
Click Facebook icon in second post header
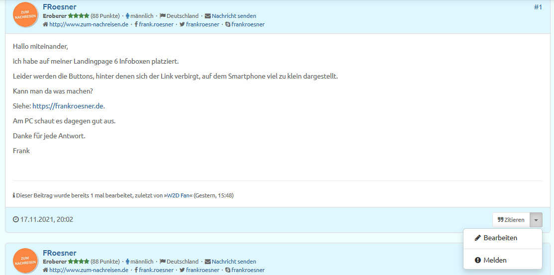136,270
